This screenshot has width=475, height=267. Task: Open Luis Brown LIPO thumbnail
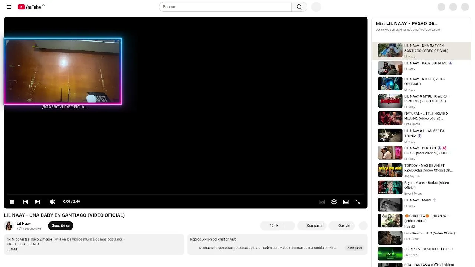click(x=390, y=238)
